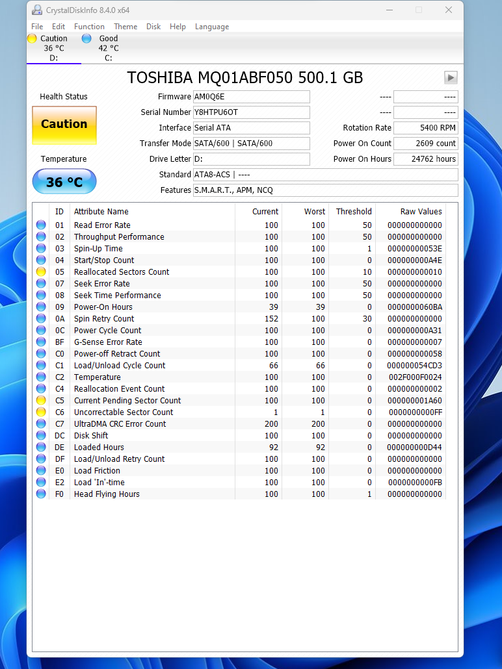Click blue status dot for Seek Error Rate
The width and height of the screenshot is (502, 669).
[x=41, y=283]
